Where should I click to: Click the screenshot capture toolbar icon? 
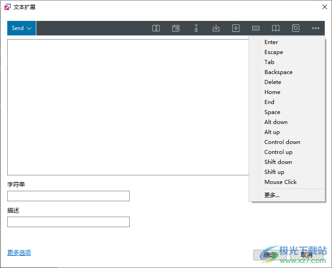pyautogui.click(x=296, y=28)
